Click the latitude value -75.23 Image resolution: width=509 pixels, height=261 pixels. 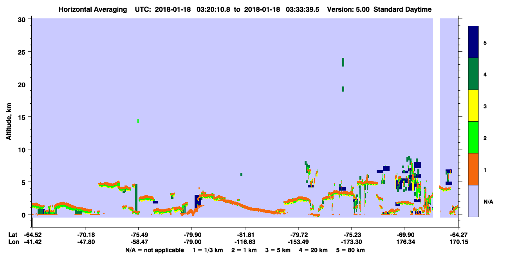click(x=352, y=234)
